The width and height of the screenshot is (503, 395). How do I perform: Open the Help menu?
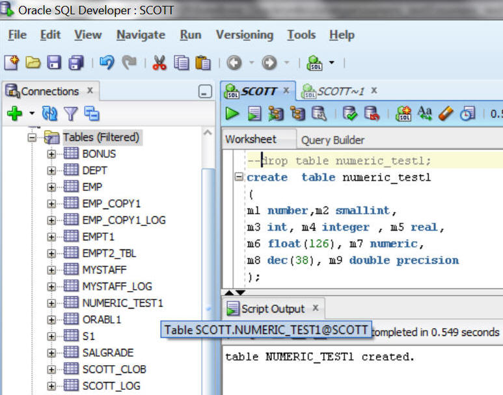pos(342,34)
